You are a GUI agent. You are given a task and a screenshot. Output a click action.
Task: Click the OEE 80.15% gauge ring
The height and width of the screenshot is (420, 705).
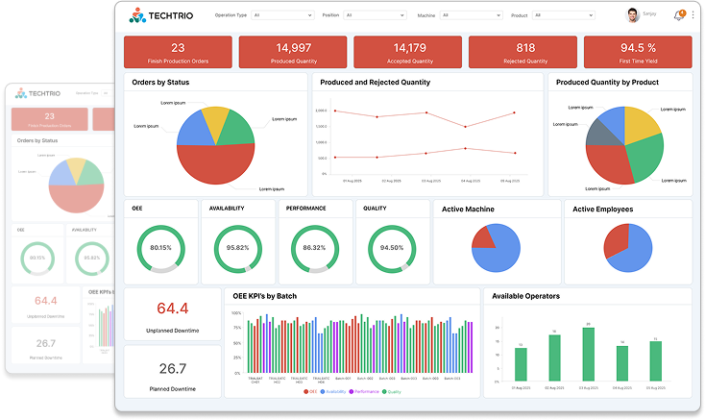[x=160, y=247]
